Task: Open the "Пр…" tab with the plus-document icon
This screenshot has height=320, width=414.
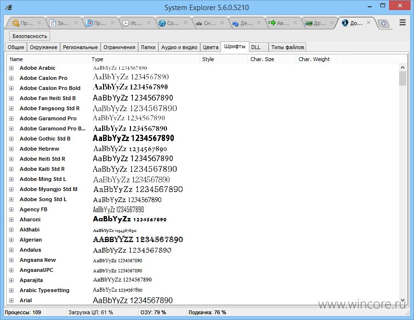Action: click(x=97, y=23)
